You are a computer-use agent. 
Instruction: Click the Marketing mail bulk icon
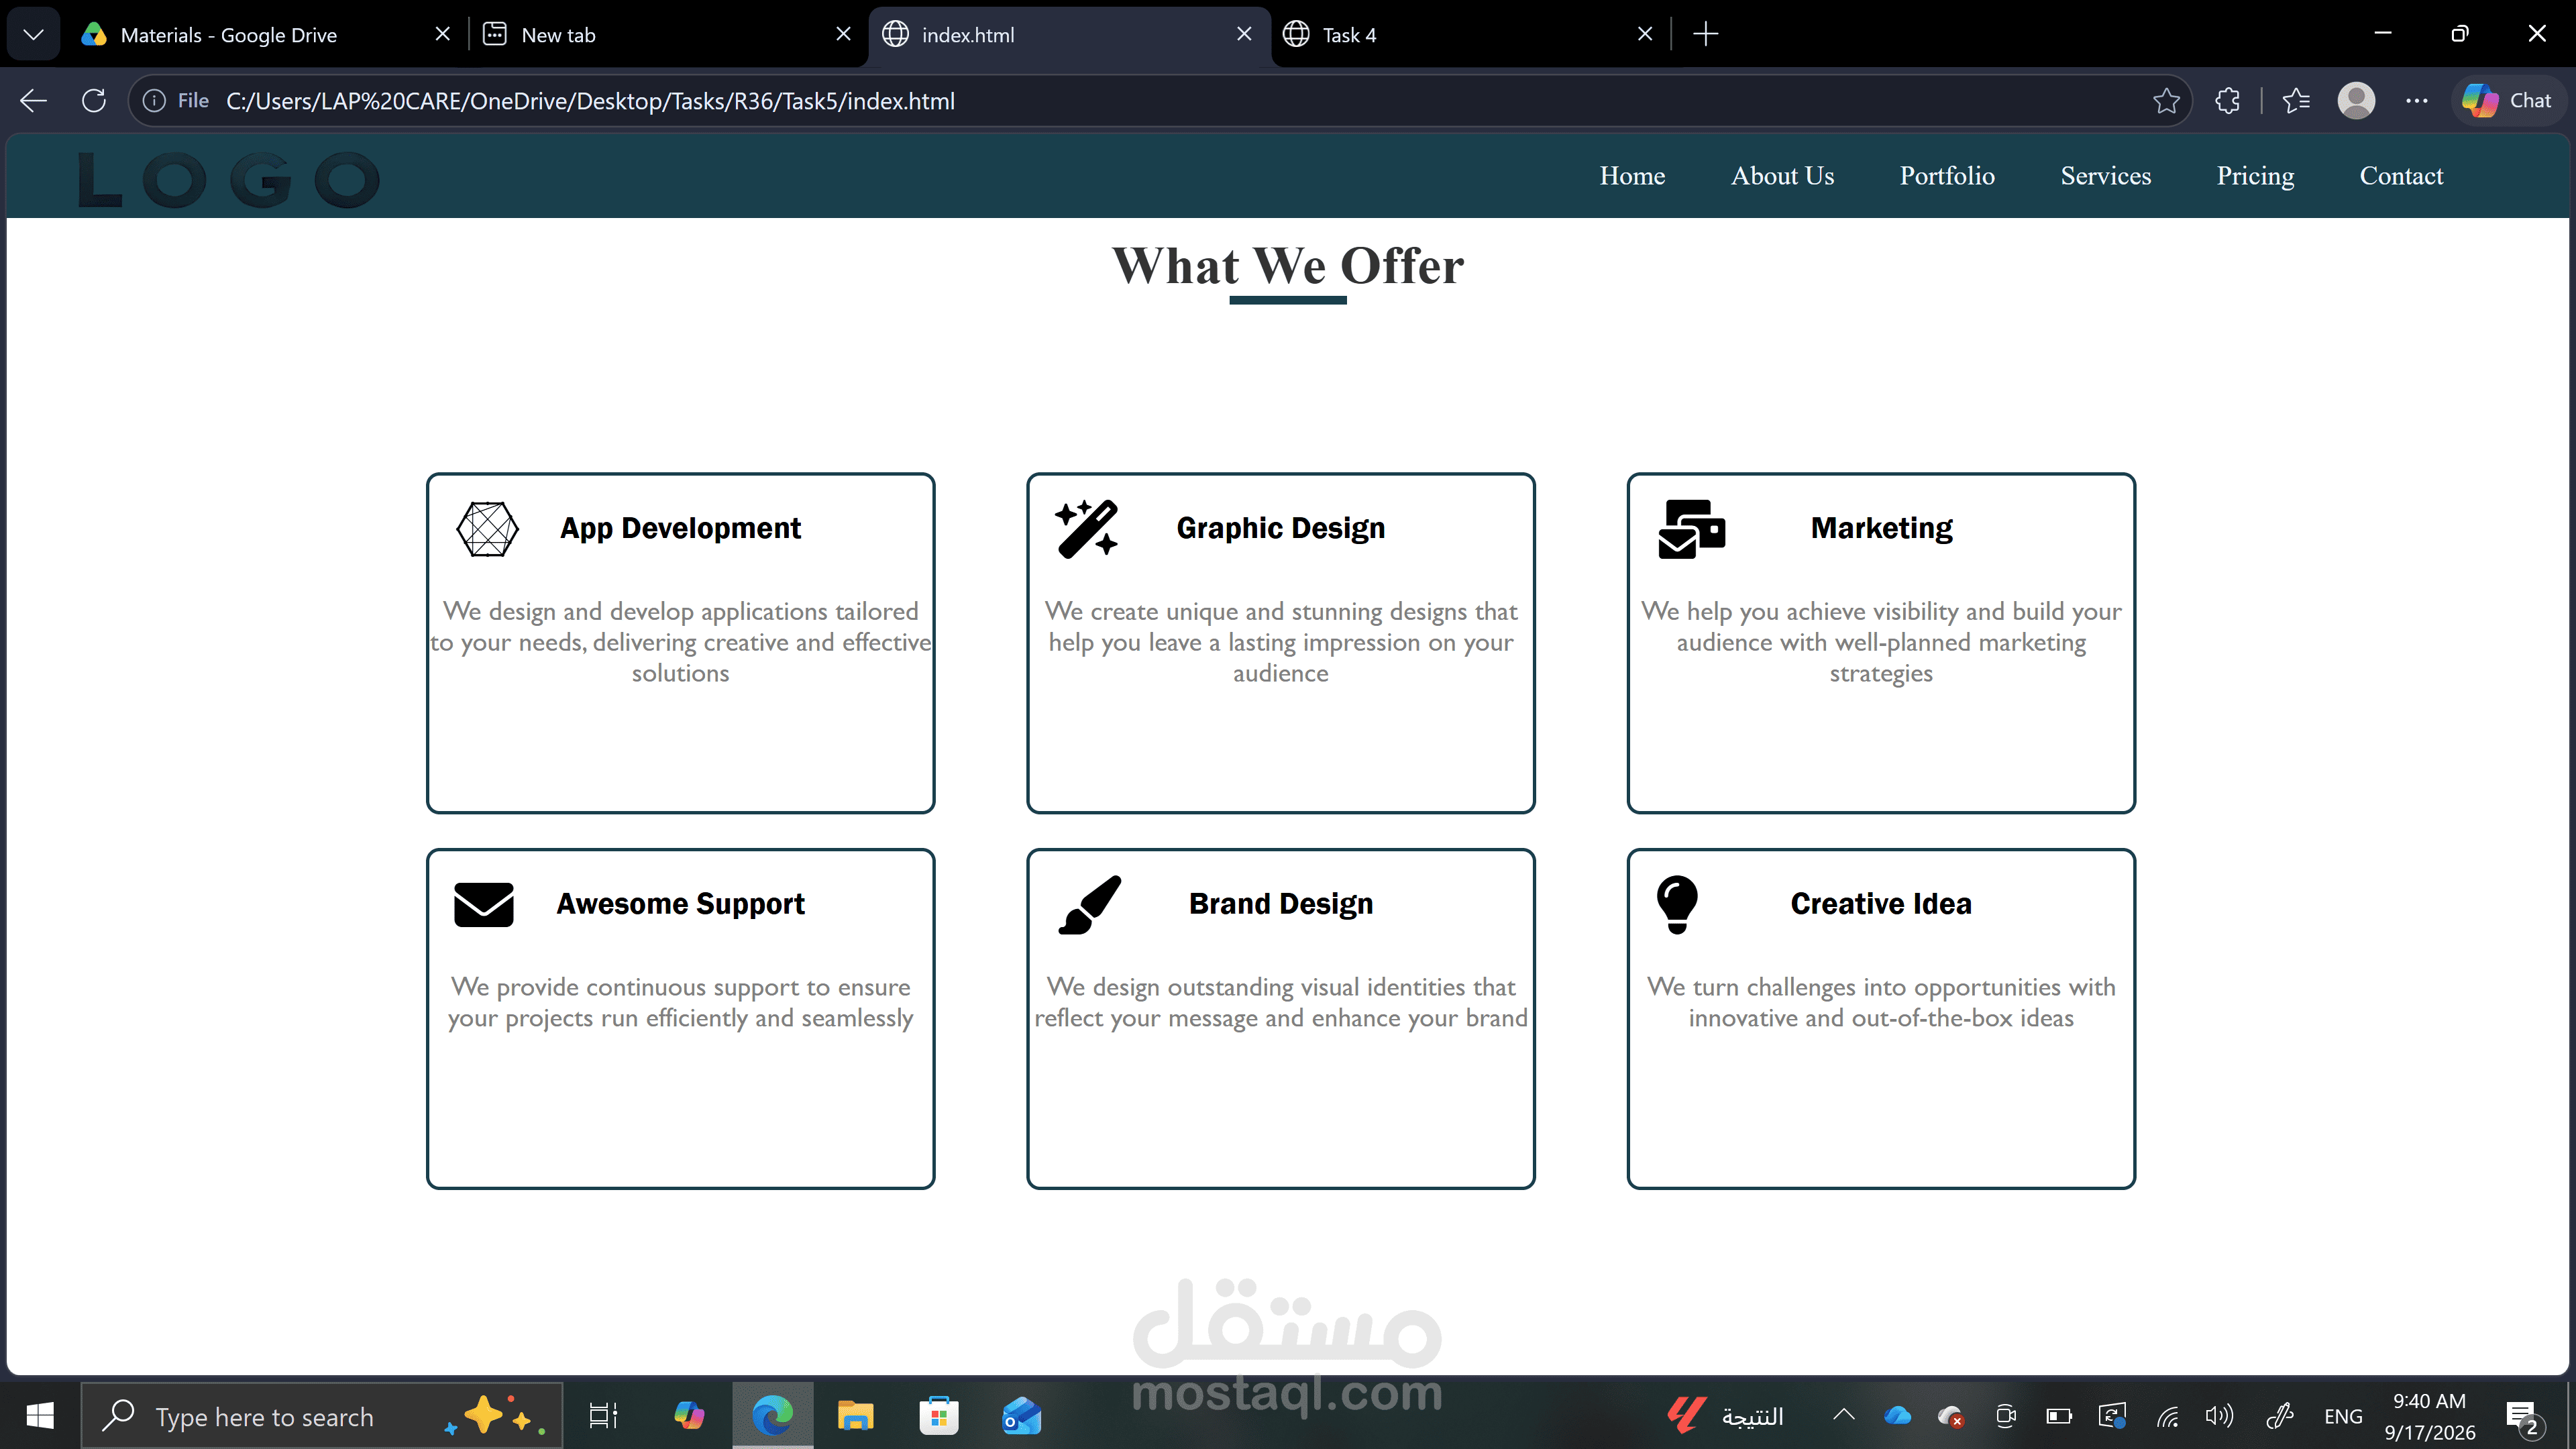pos(1692,528)
